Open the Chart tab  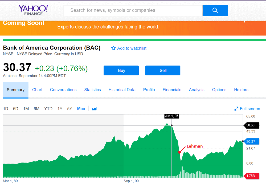click(37, 90)
